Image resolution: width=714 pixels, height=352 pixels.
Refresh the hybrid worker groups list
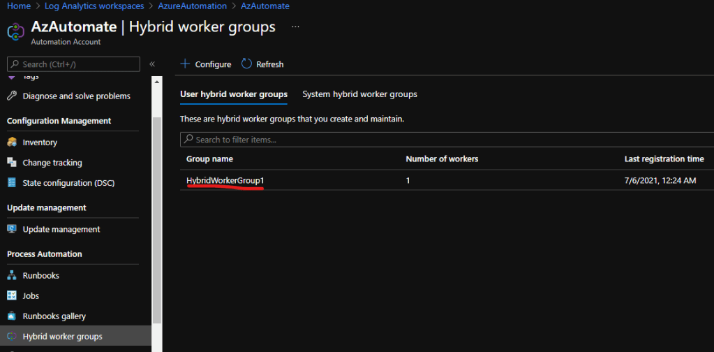click(x=262, y=64)
